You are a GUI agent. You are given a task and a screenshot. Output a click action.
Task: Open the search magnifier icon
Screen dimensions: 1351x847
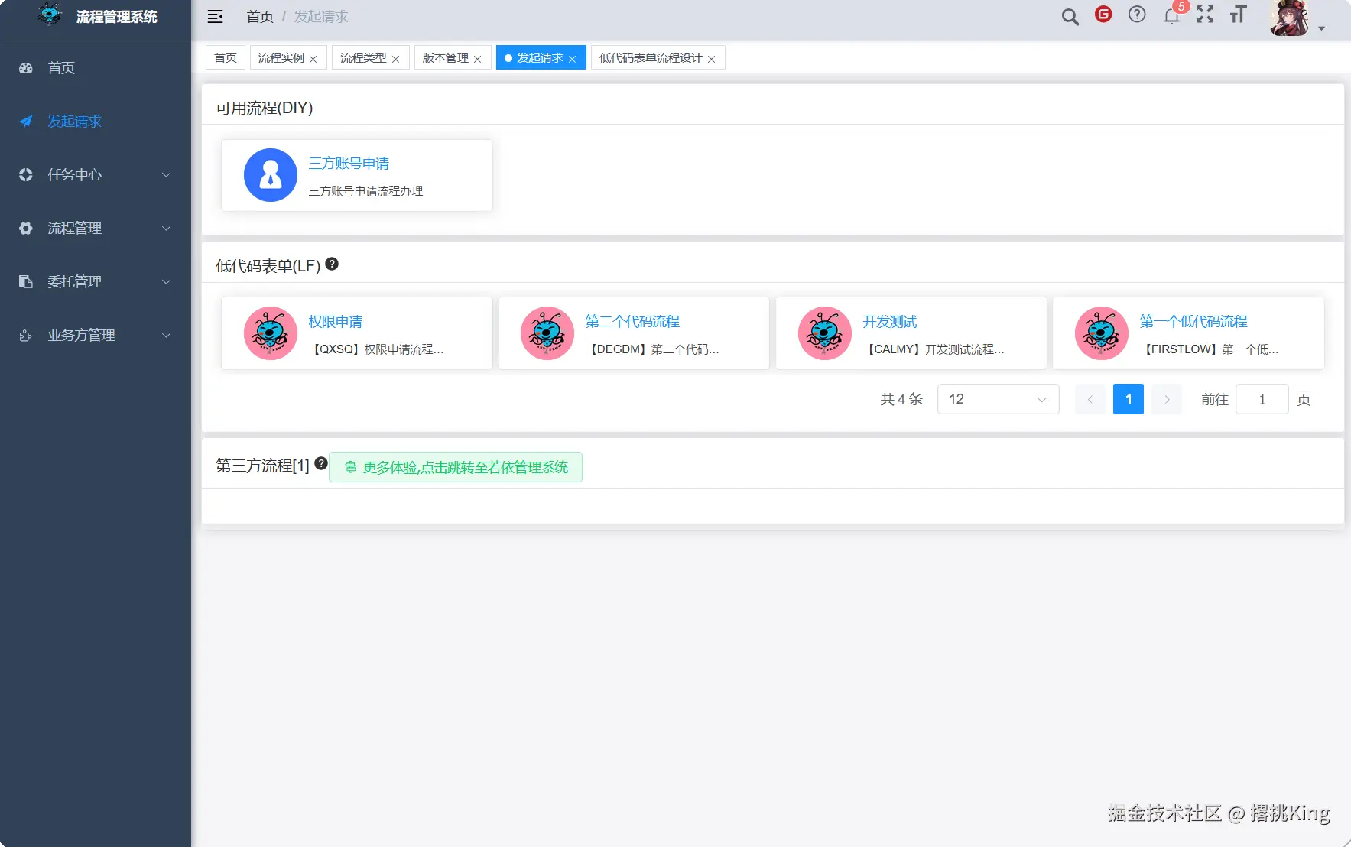[x=1070, y=17]
